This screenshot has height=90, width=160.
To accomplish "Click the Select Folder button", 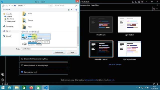I will 59,52.
